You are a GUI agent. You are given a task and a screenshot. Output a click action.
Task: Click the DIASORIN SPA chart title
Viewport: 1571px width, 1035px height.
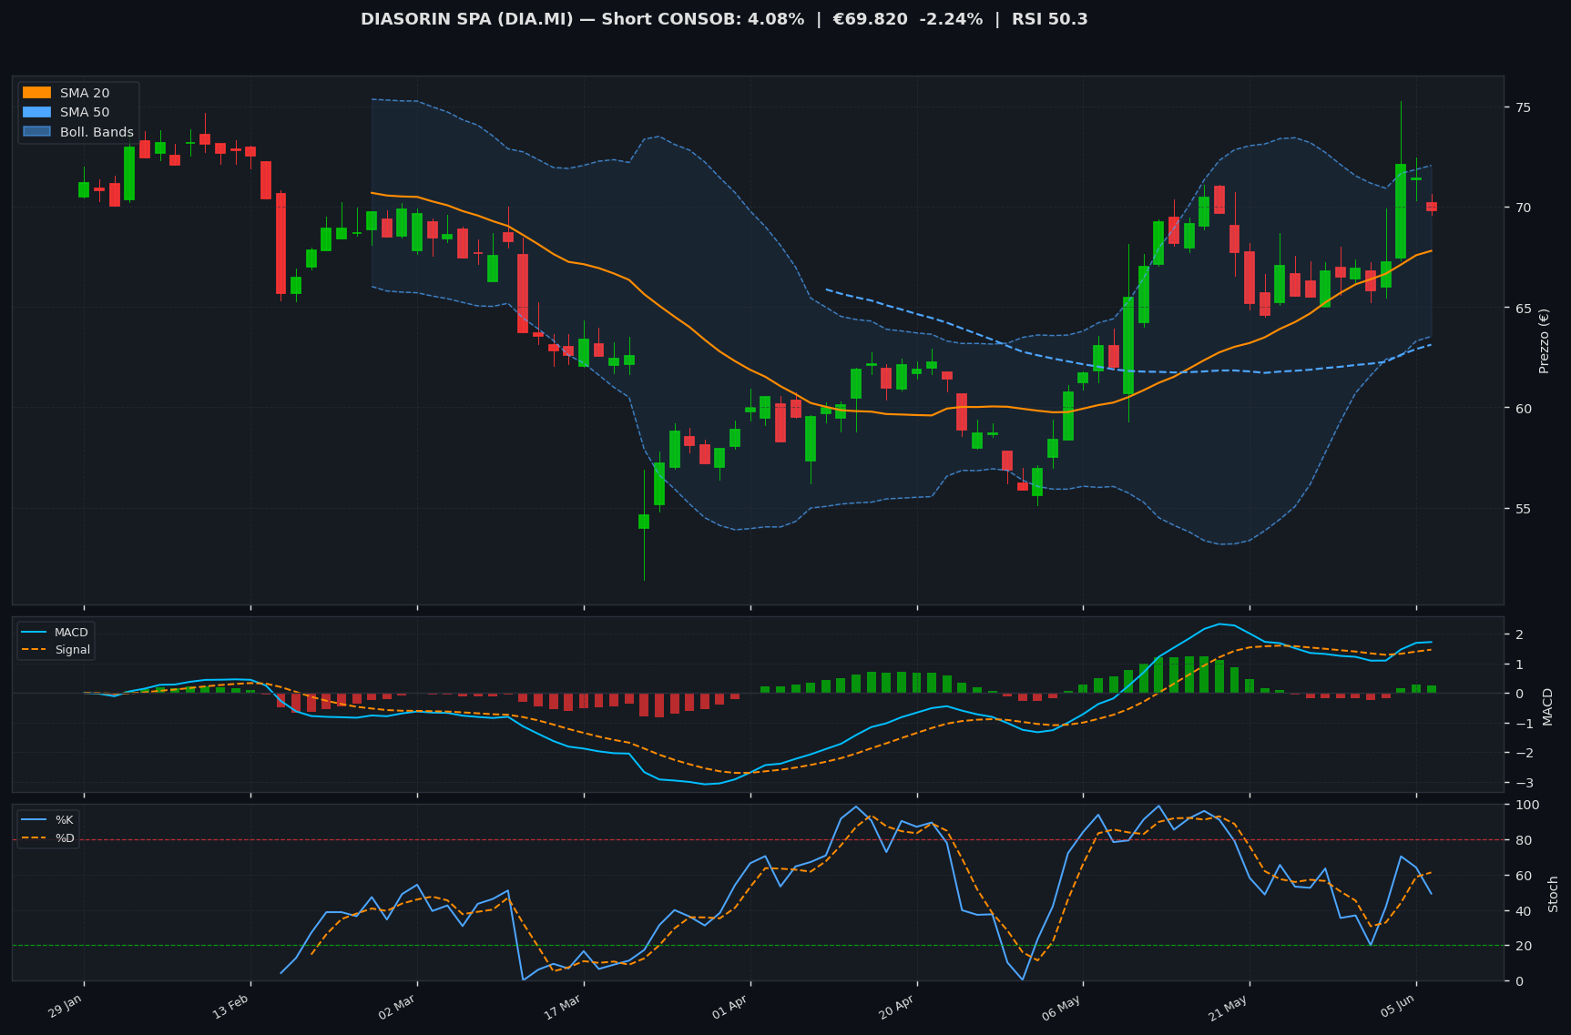(x=724, y=19)
